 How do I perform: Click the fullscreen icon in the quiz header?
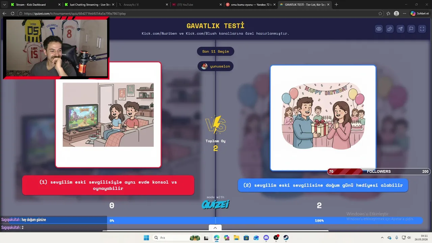point(422,29)
